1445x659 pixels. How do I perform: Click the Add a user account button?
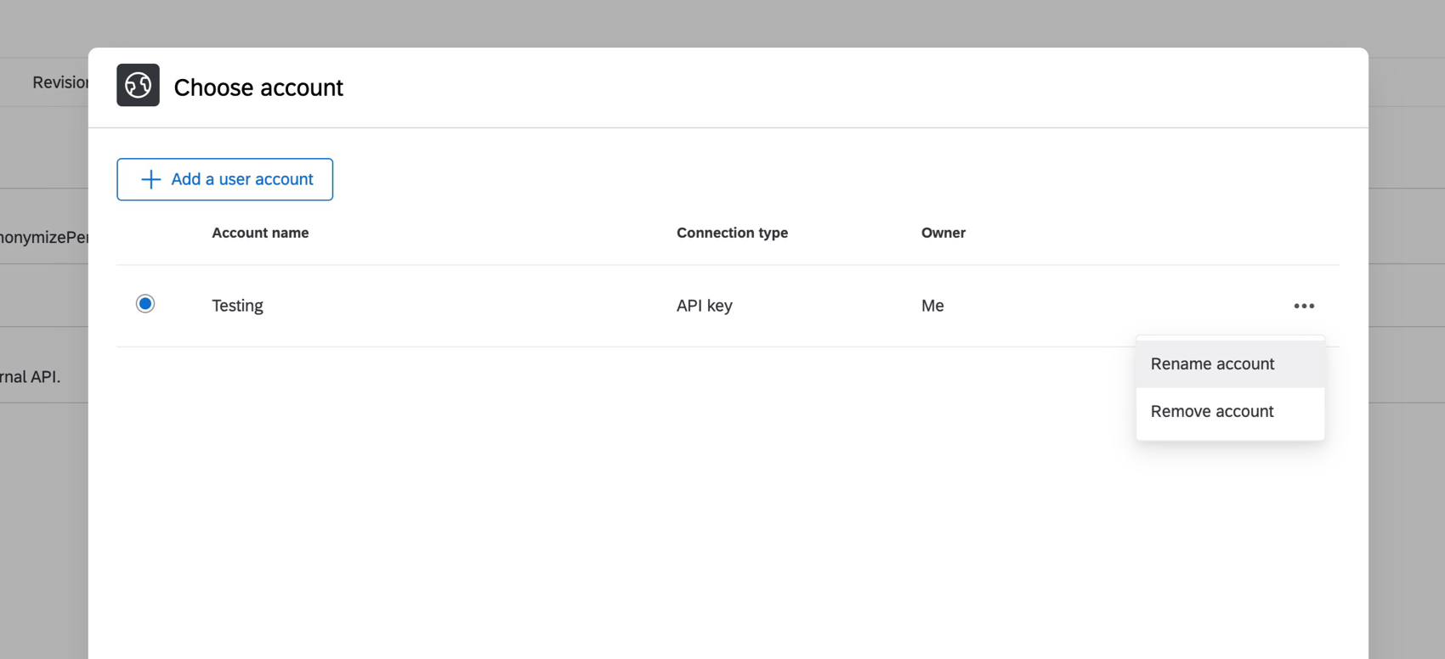[x=224, y=179]
